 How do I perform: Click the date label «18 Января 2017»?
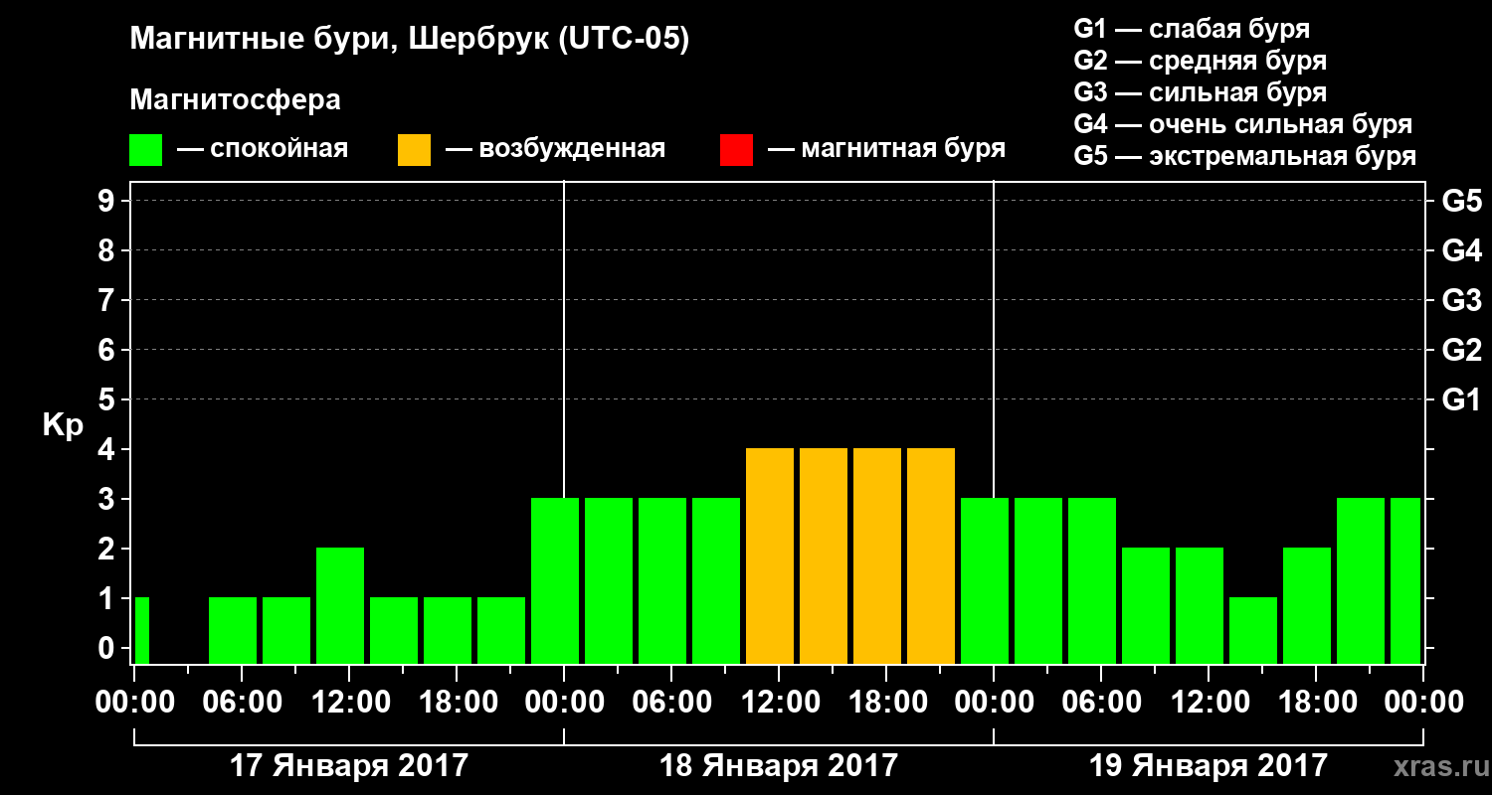tap(779, 766)
